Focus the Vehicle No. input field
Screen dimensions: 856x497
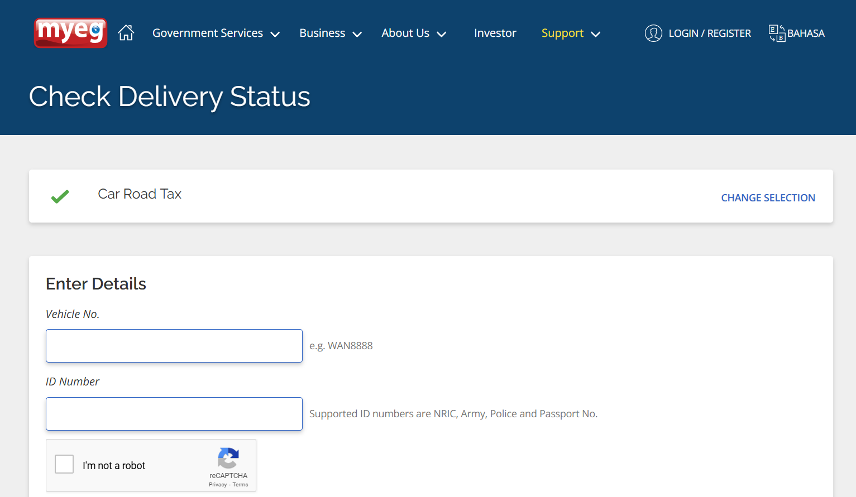click(174, 346)
